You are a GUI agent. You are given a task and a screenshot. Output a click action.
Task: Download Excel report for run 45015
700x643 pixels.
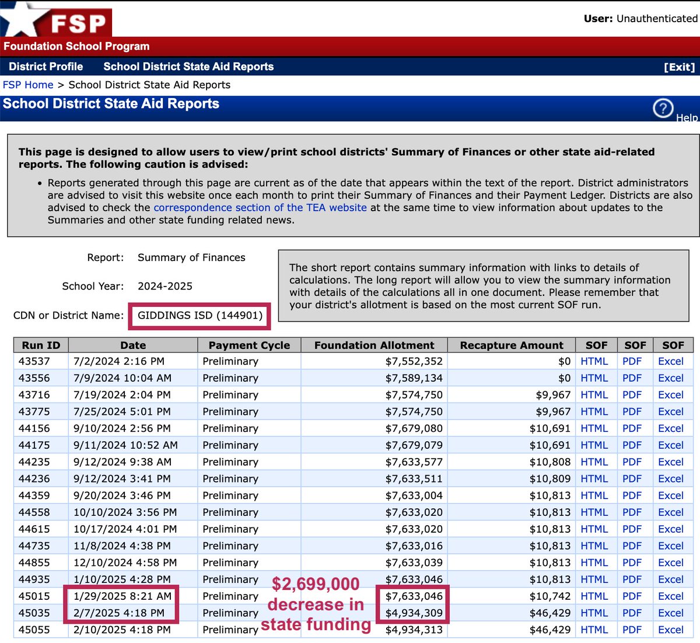tap(671, 596)
